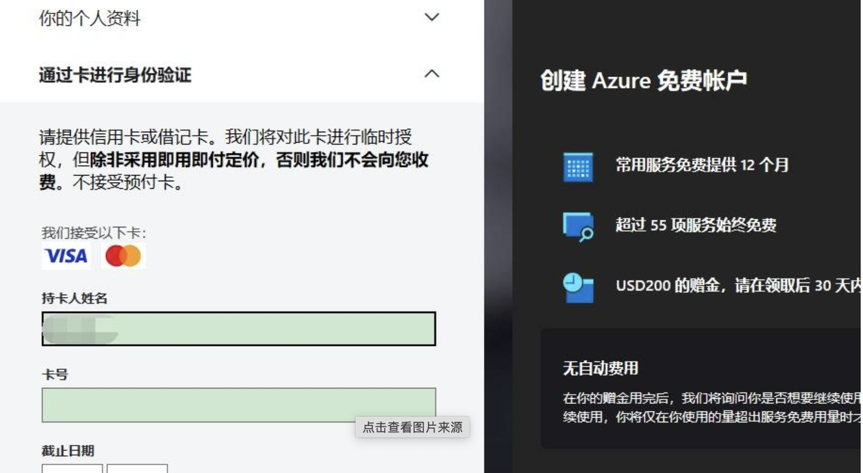The width and height of the screenshot is (863, 473).
Task: Click the 截止日期 label
Action: pyautogui.click(x=68, y=451)
